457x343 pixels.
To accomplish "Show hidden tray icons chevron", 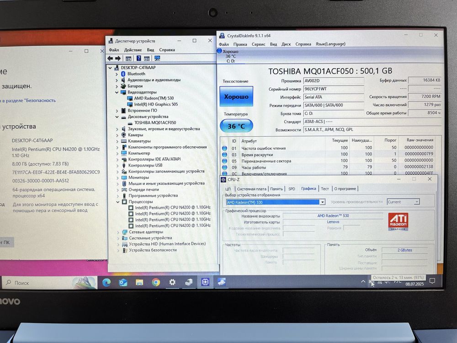I will pos(363,281).
